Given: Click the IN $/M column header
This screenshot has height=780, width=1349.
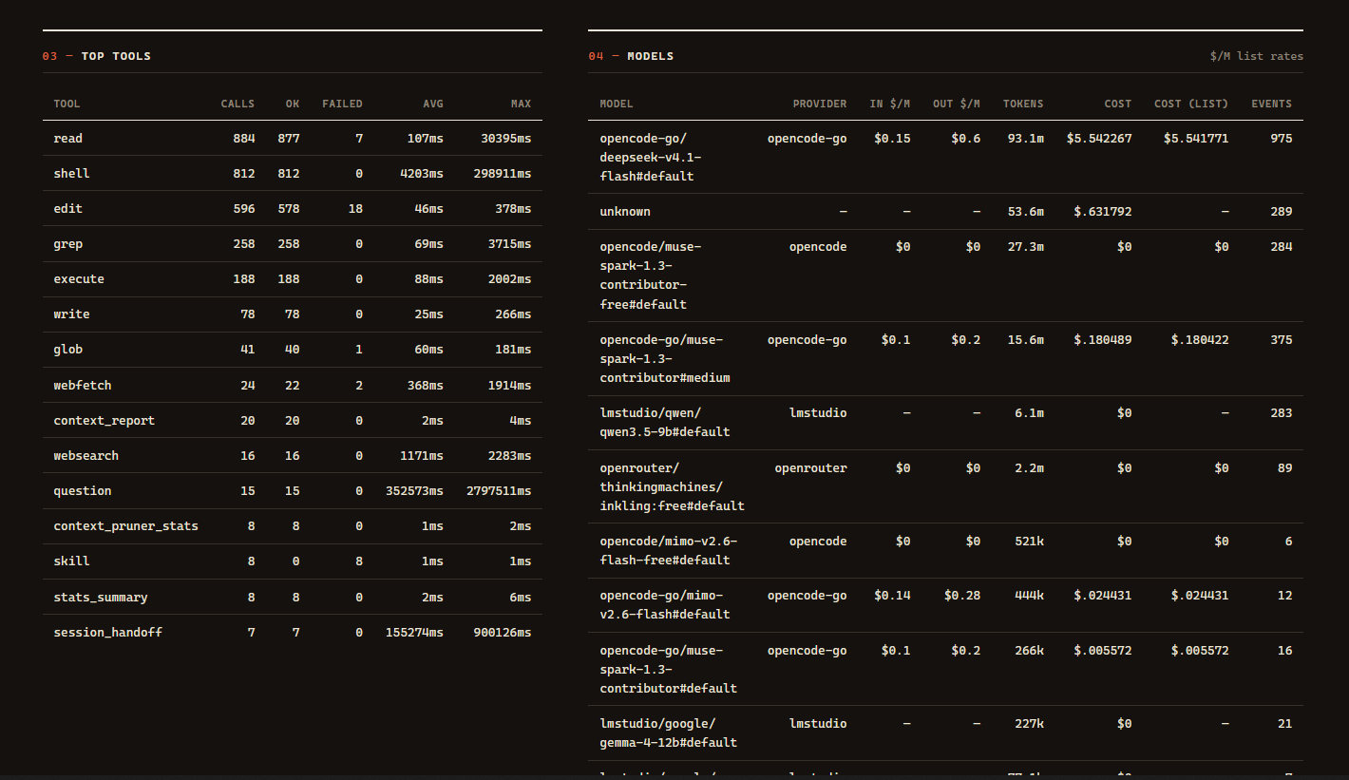Looking at the screenshot, I should [x=890, y=104].
